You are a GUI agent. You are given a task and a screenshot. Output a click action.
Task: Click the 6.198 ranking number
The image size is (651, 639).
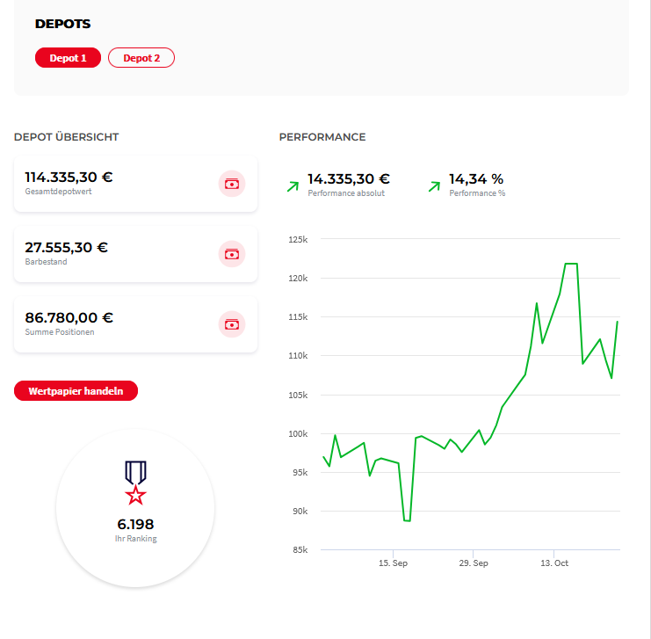coord(135,525)
